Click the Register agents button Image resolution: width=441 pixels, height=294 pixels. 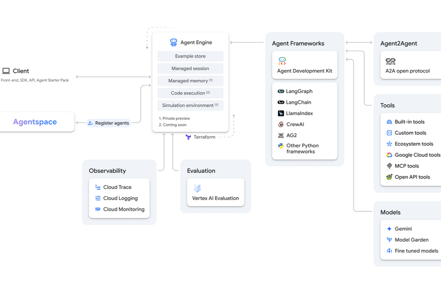coord(109,123)
